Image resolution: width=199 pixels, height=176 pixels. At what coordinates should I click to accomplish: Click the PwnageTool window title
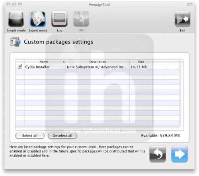tap(99, 5)
